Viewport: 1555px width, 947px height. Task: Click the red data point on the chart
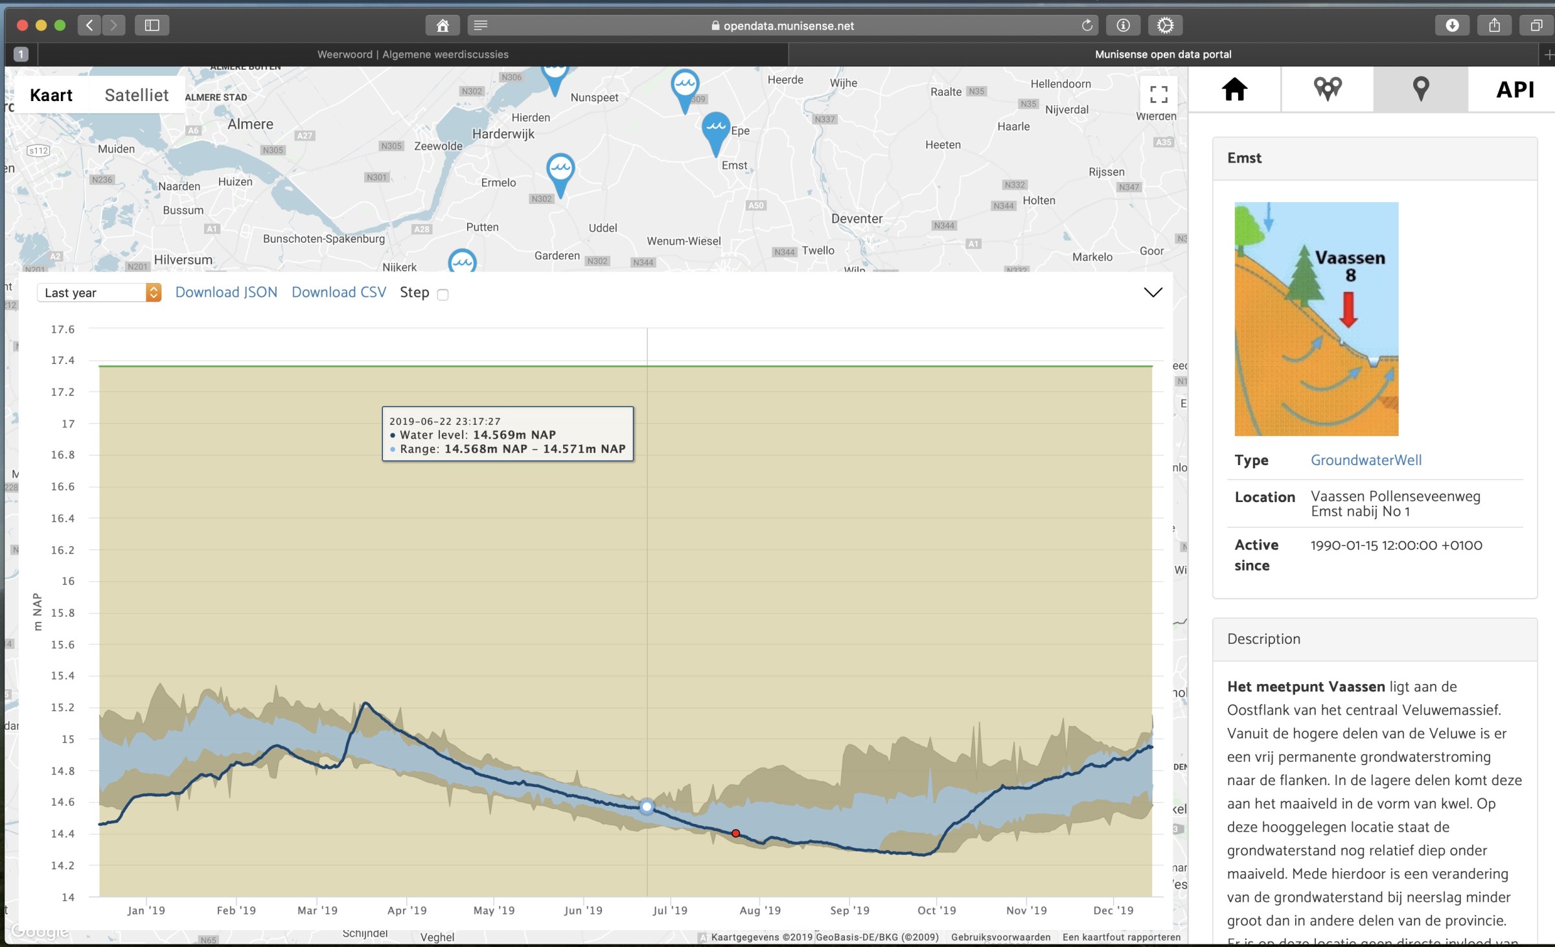tap(735, 834)
